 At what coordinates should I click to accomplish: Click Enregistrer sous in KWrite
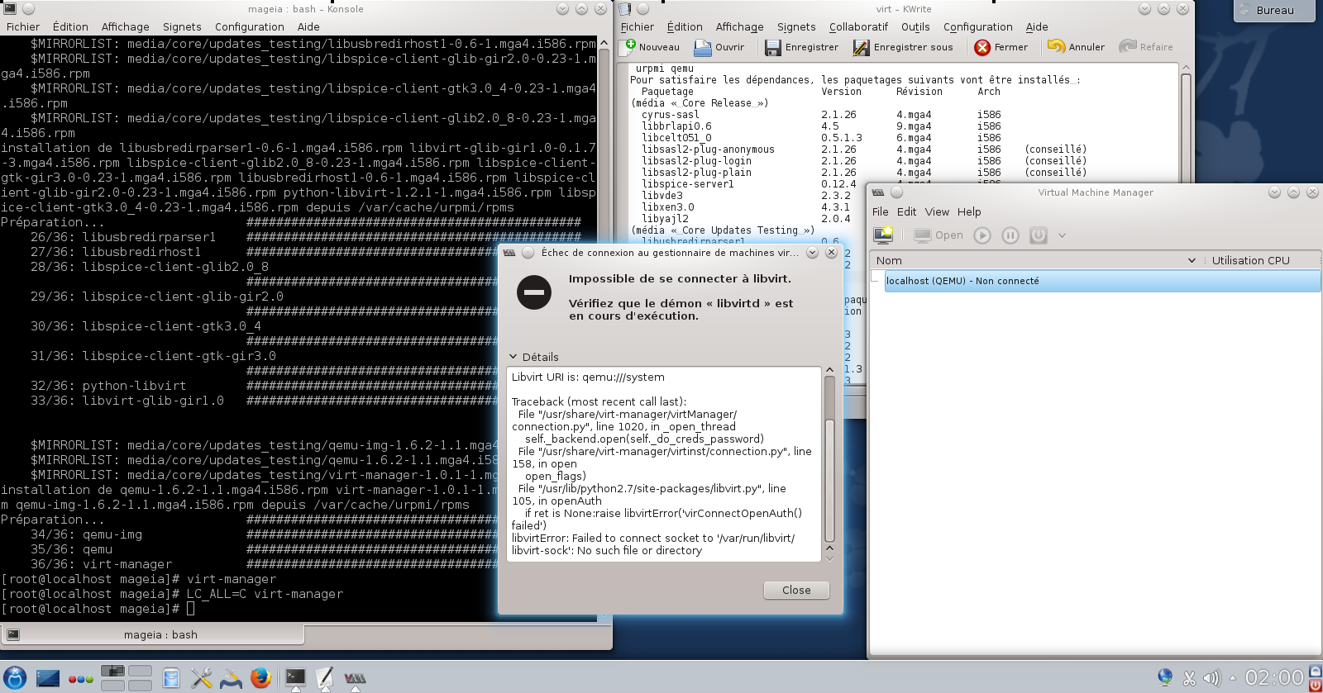click(903, 47)
